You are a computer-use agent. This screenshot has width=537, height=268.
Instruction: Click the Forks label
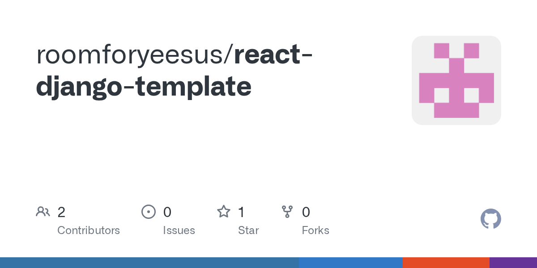315,230
